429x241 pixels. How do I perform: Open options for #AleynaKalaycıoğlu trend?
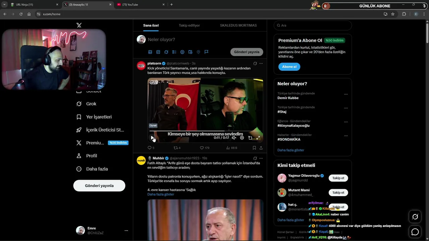pyautogui.click(x=346, y=122)
